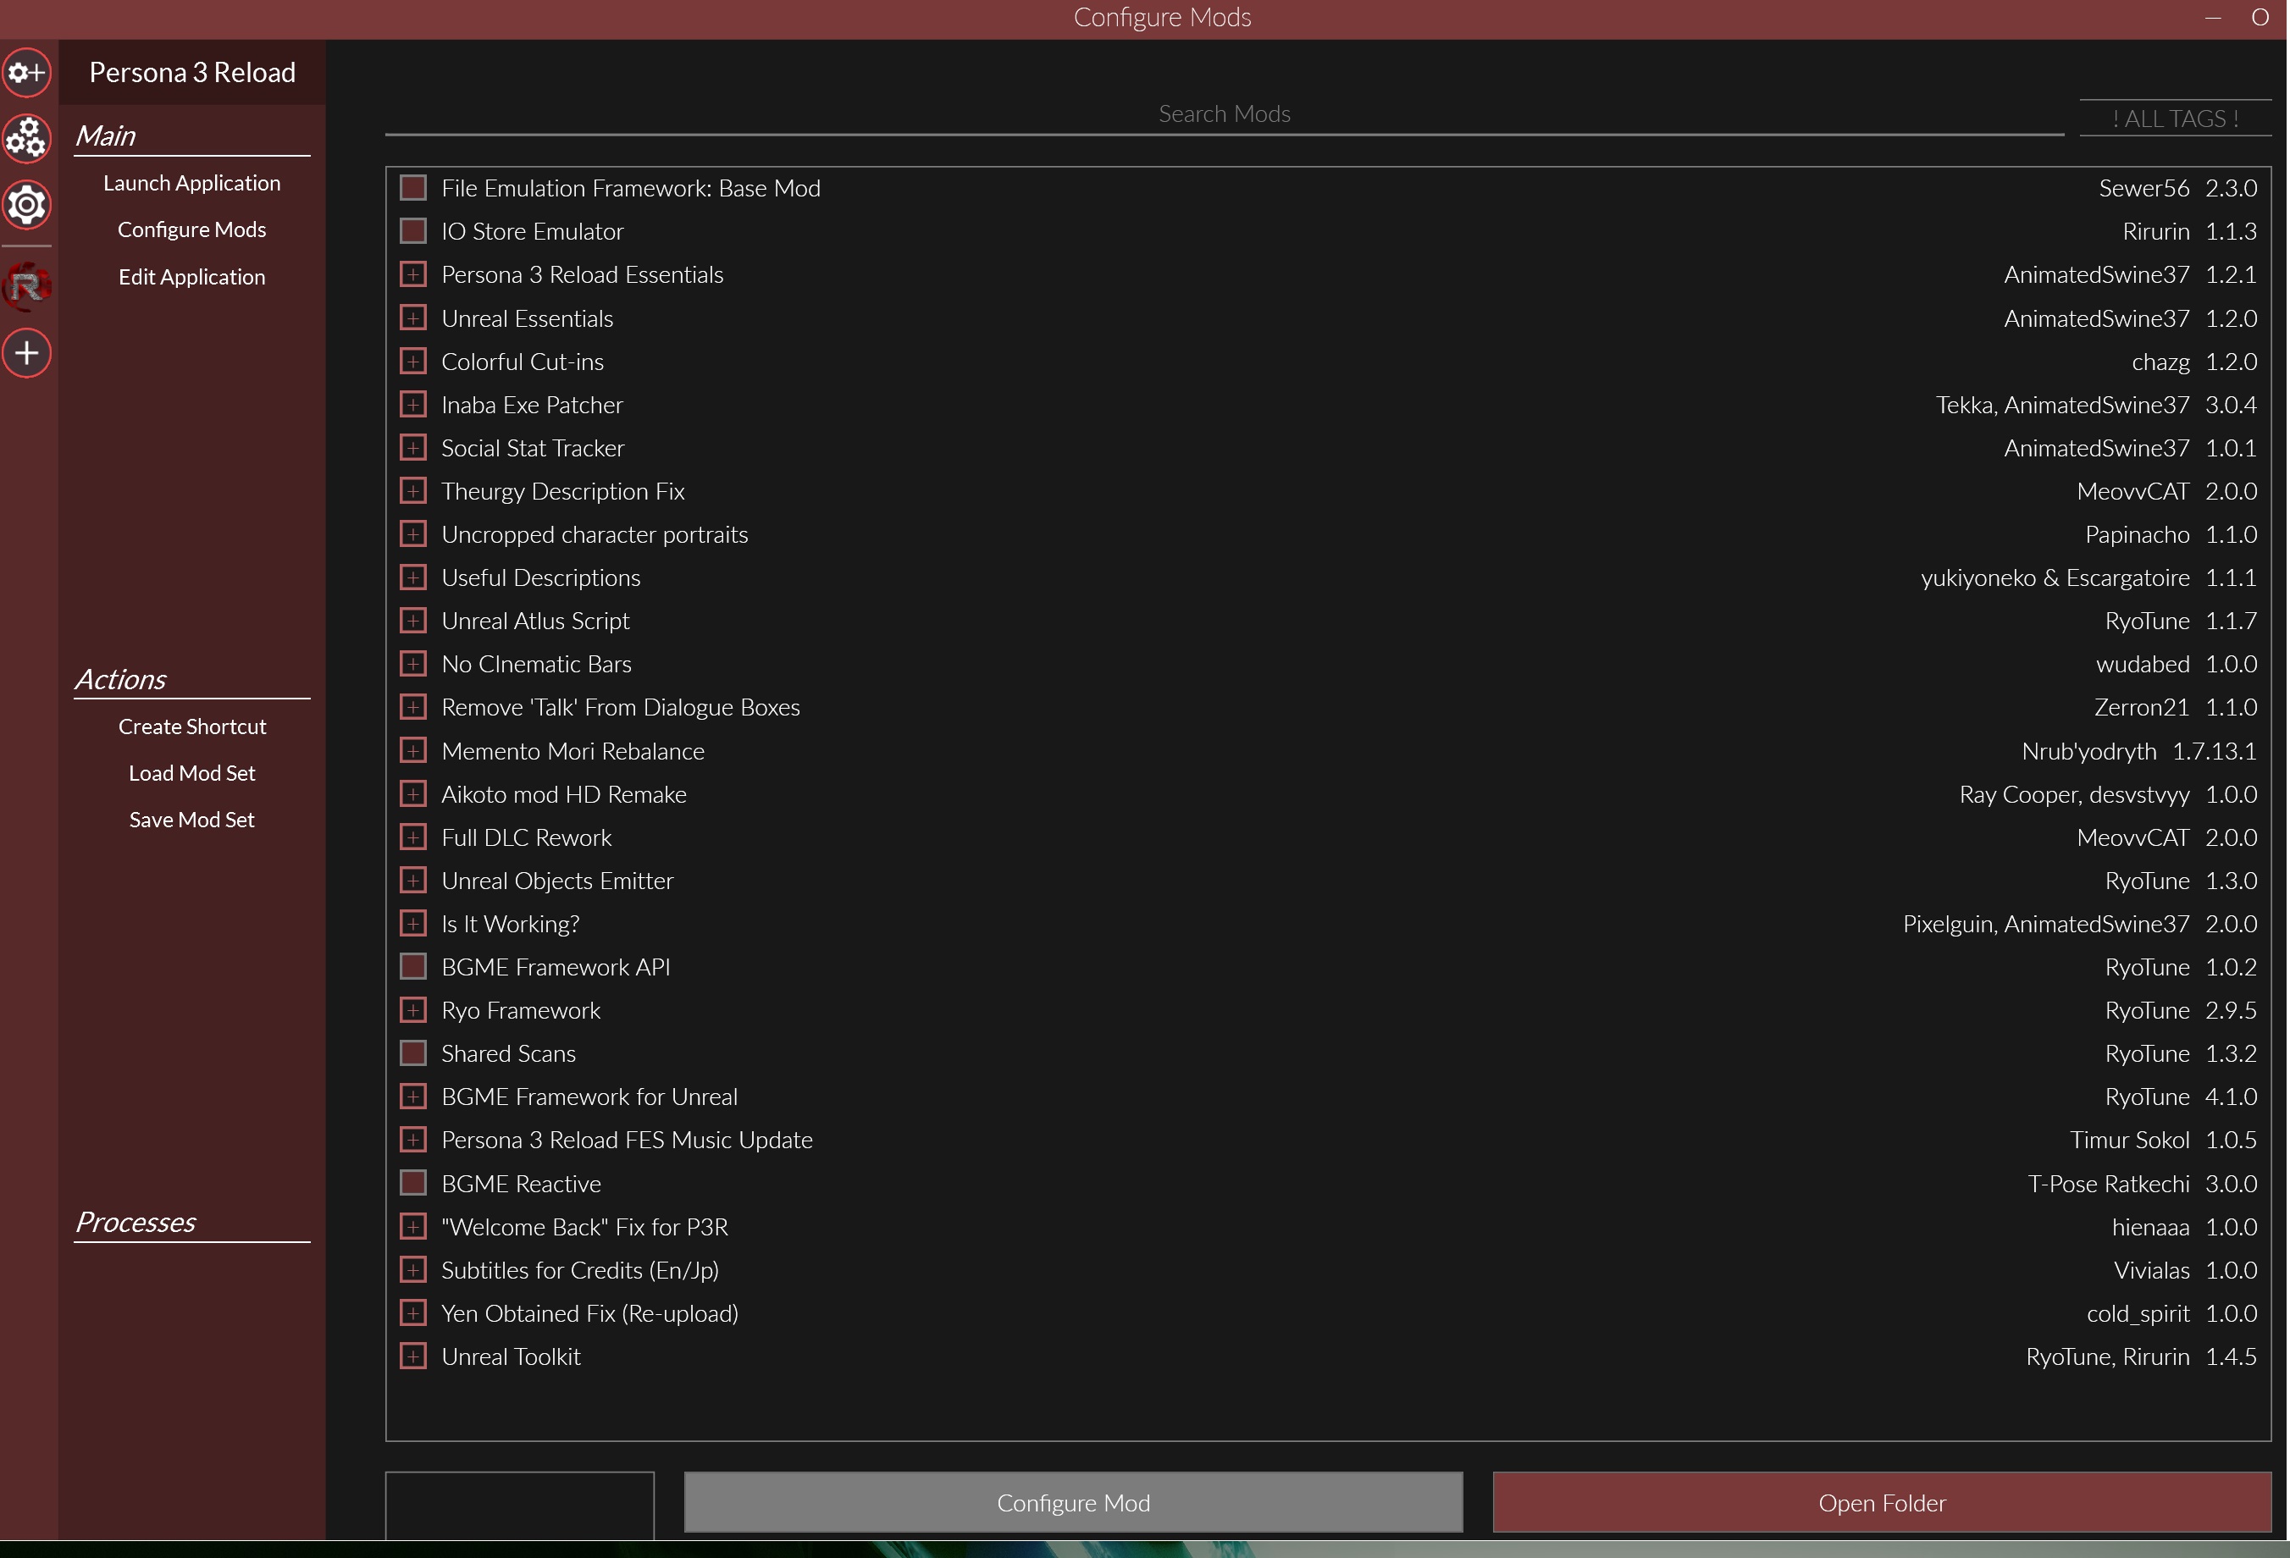The image size is (2290, 1558).
Task: Toggle Inaba Exe Patcher checkbox
Action: point(413,404)
